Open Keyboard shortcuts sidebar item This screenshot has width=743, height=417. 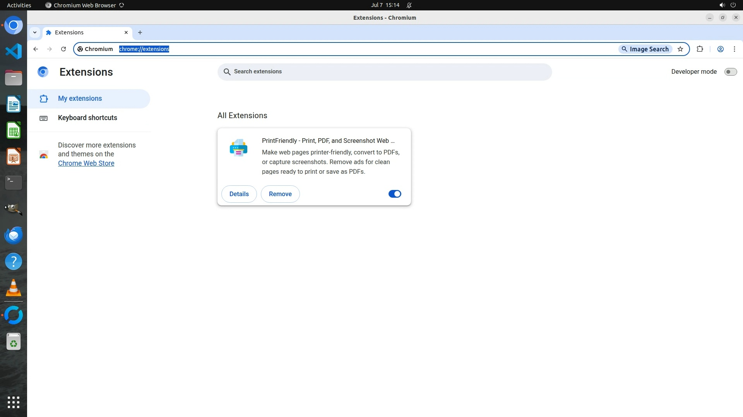87,118
